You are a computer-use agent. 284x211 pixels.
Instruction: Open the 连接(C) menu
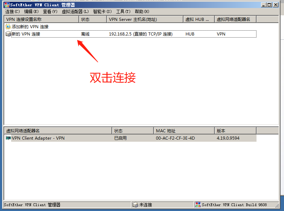pyautogui.click(x=13, y=11)
